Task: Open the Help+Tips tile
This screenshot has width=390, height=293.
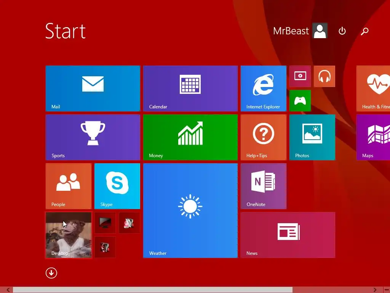Action: (264, 137)
